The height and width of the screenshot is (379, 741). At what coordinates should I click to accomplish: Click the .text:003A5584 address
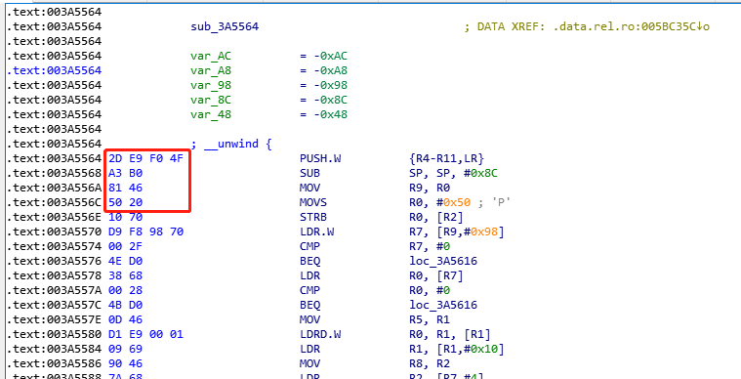[x=54, y=350]
